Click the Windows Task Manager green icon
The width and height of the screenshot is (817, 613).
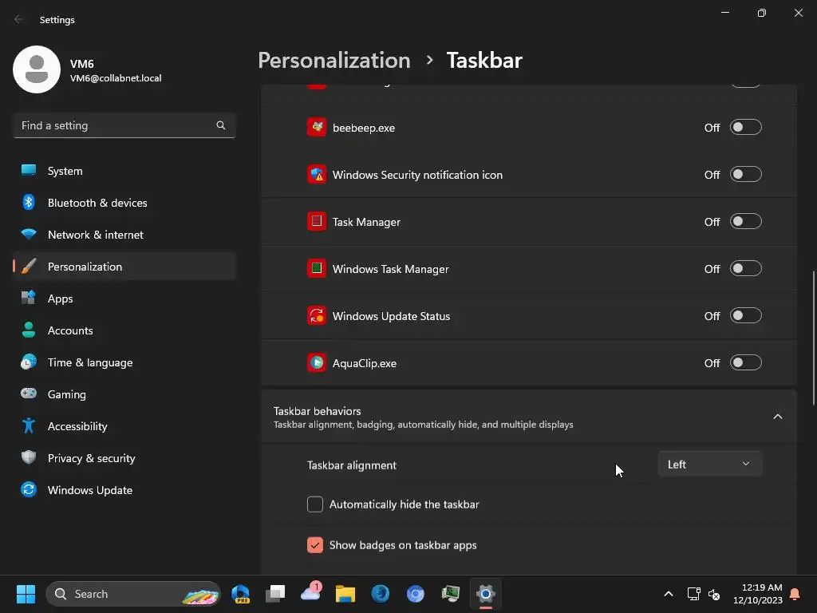(316, 268)
